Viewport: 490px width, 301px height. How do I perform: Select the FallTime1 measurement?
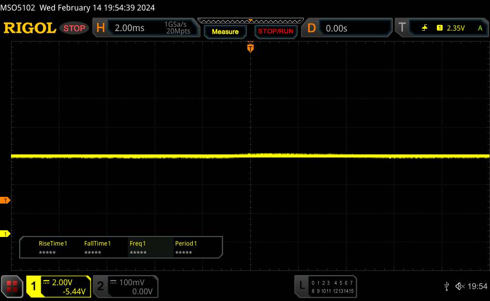97,247
